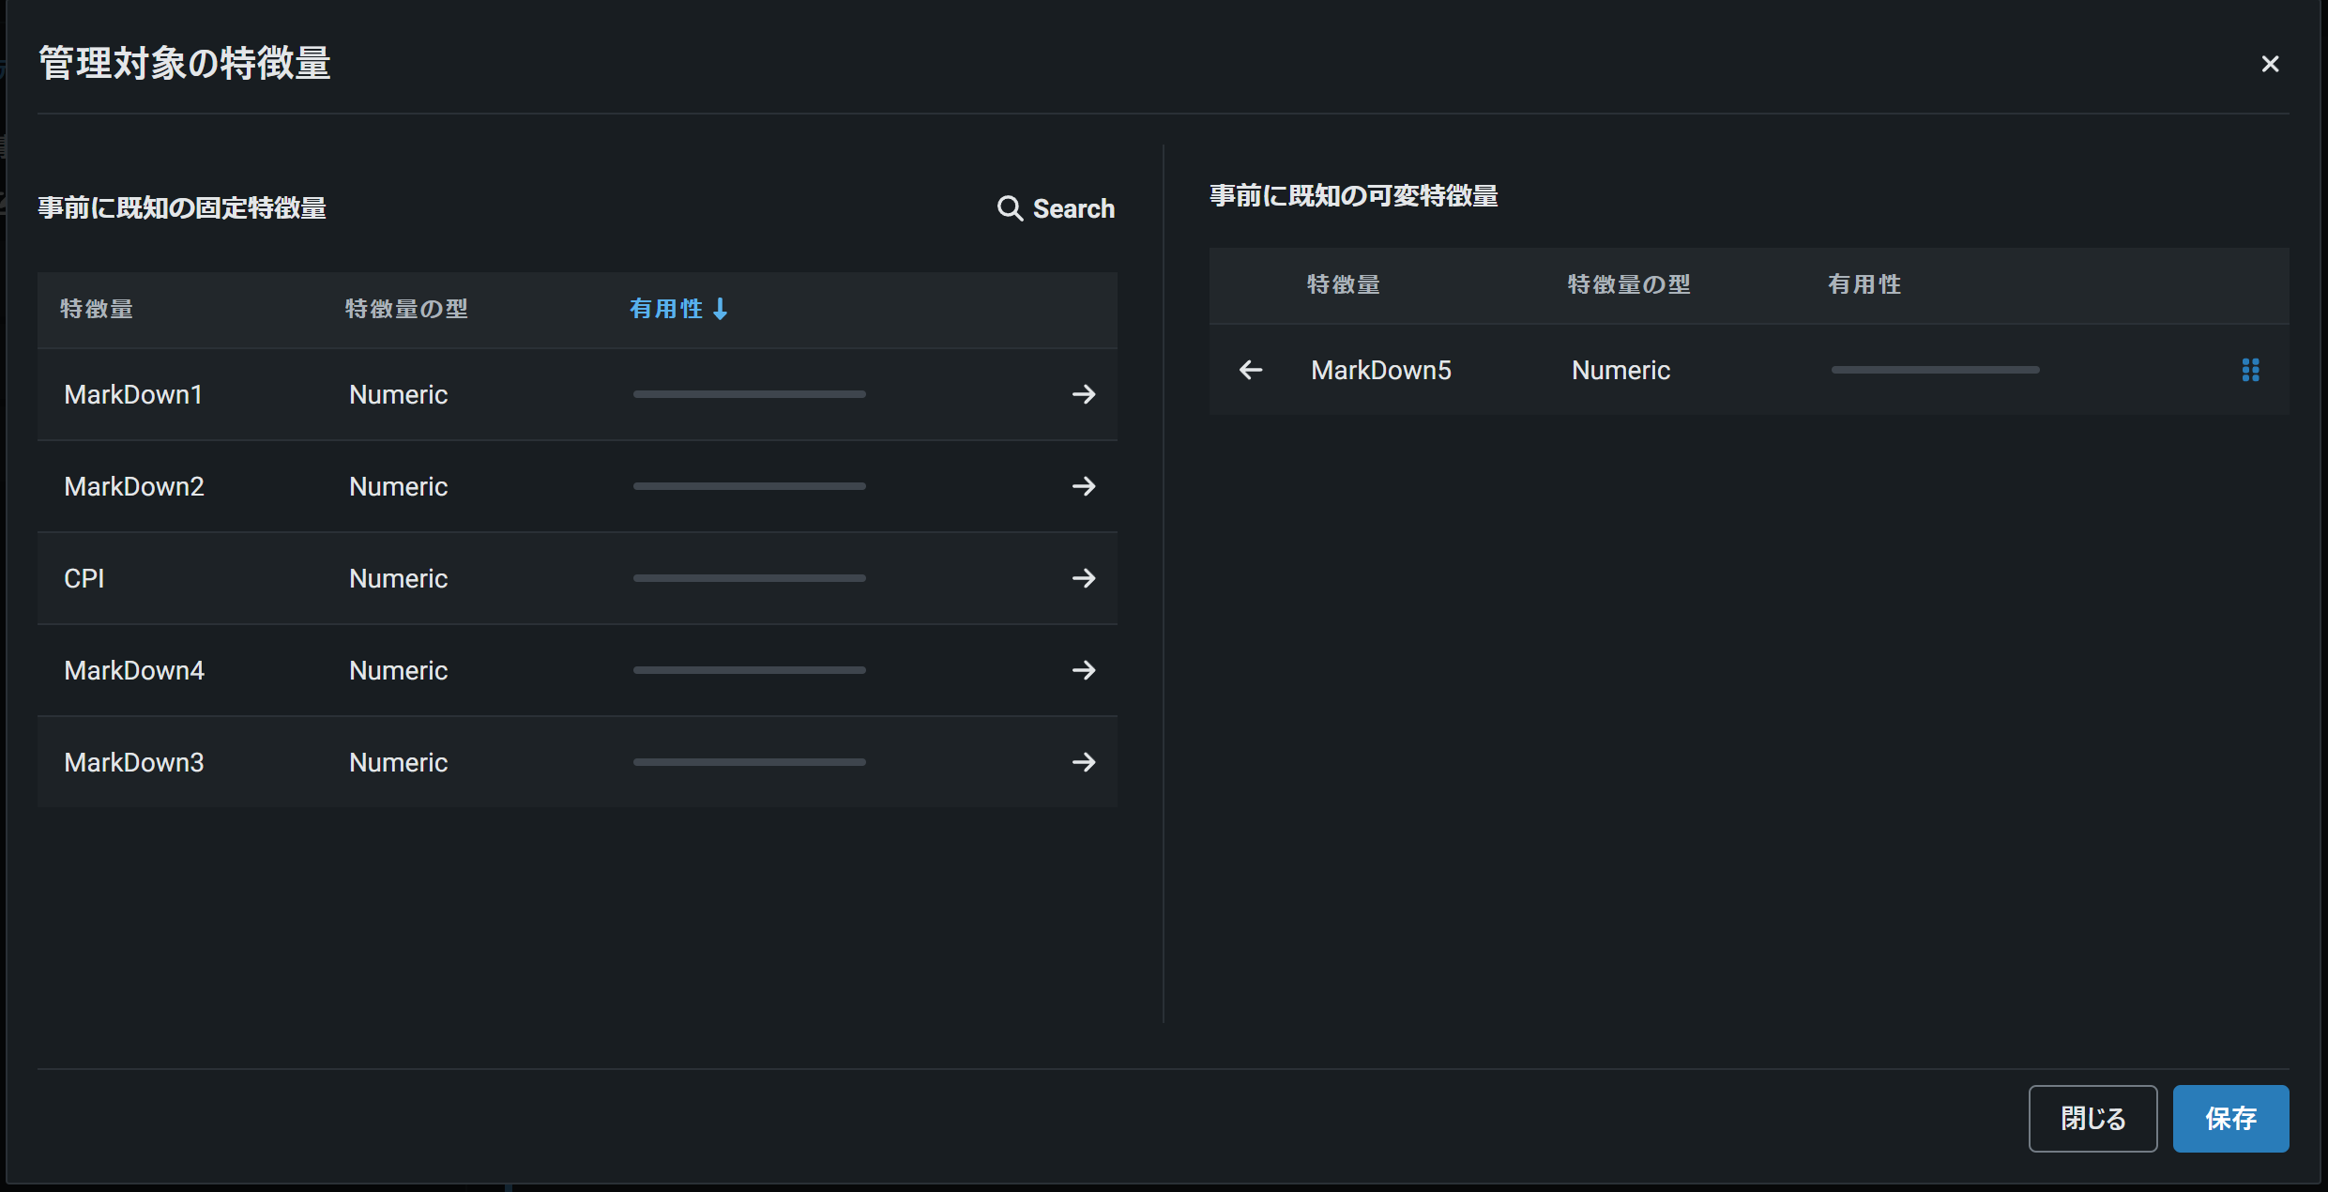Click 有用性 header in variable features table

[1864, 284]
